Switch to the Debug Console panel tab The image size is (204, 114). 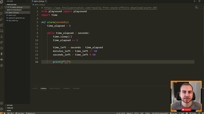click(55, 88)
